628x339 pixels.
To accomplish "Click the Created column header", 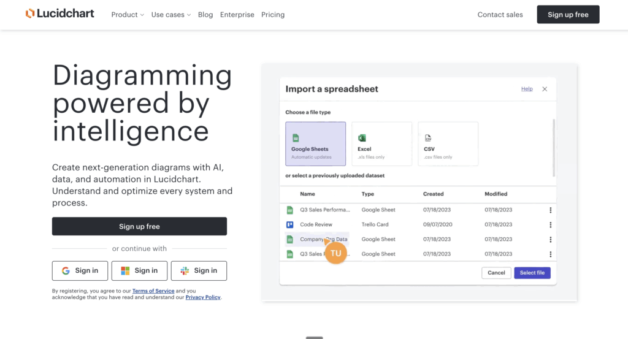I will pos(434,194).
